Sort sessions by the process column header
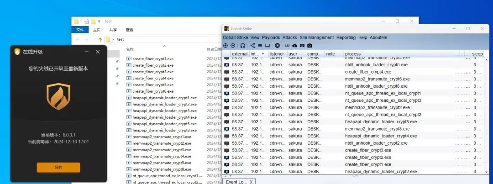 [399, 54]
